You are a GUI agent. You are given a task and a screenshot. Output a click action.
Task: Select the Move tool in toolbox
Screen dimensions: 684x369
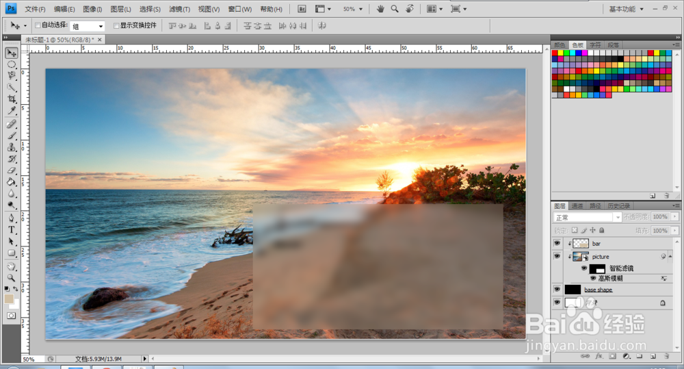coord(12,53)
